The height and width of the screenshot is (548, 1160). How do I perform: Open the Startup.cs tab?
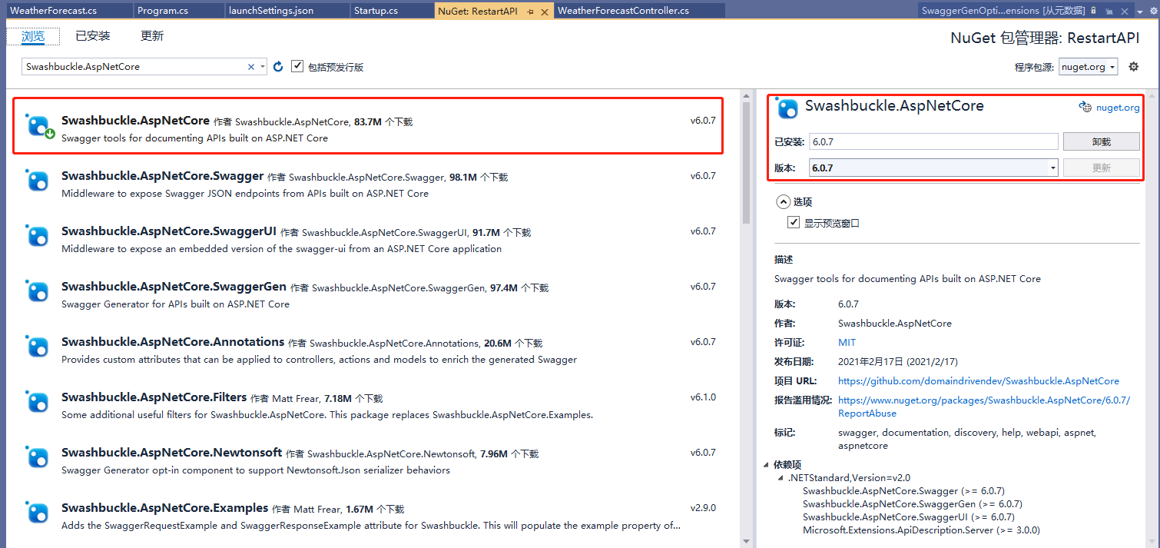click(391, 11)
